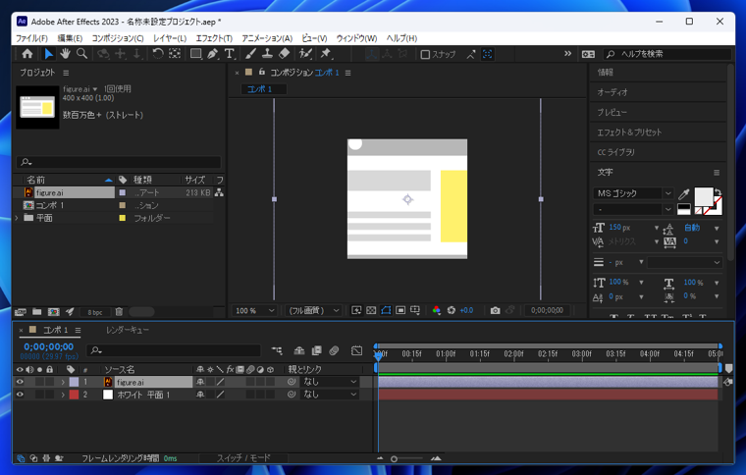Select the Zoom magnifier tool

pos(81,54)
